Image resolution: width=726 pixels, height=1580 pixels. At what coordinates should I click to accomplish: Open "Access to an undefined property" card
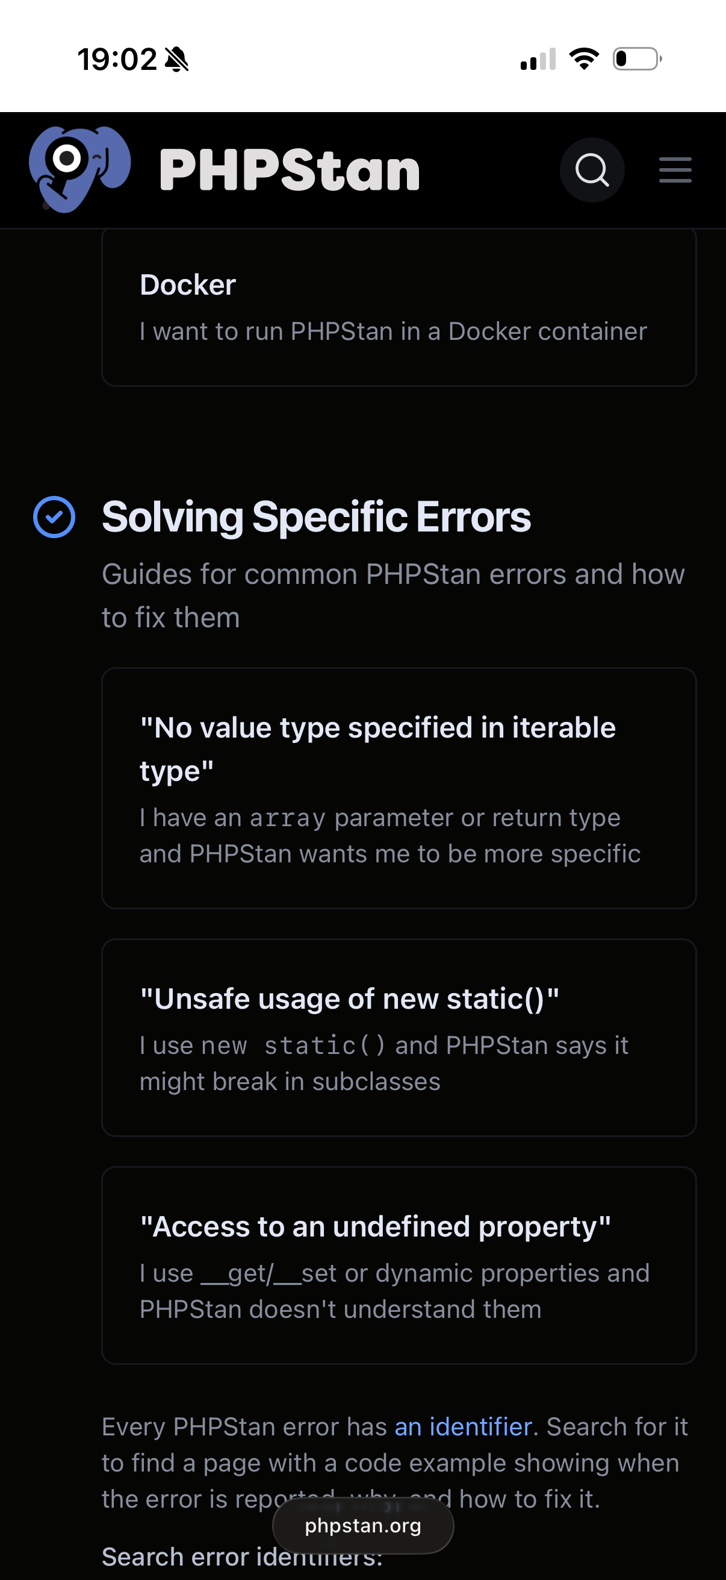399,1265
